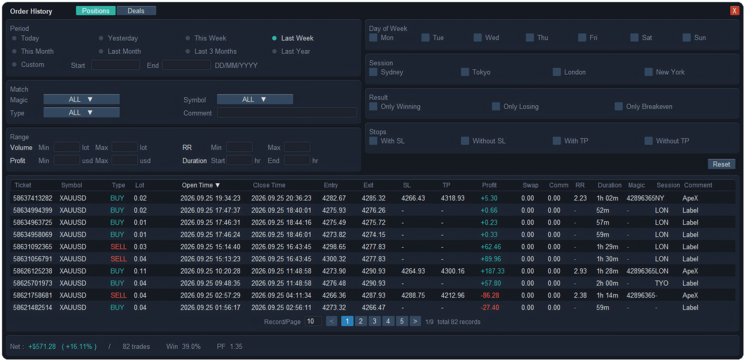
Task: Click the Record/Page number field
Action: pyautogui.click(x=313, y=321)
